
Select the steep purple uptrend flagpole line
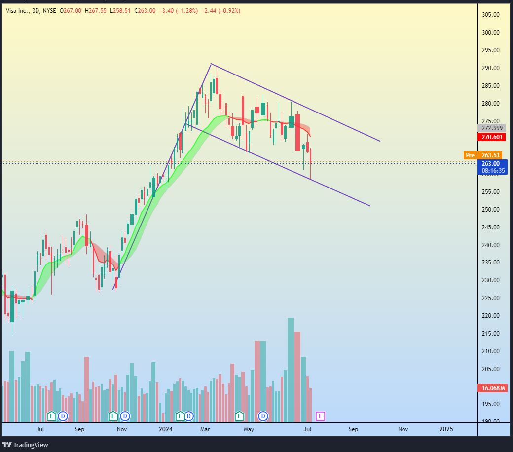tap(162, 177)
